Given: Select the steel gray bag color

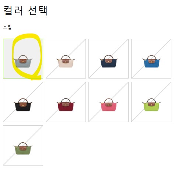Looking at the screenshot, I should coord(23,59).
